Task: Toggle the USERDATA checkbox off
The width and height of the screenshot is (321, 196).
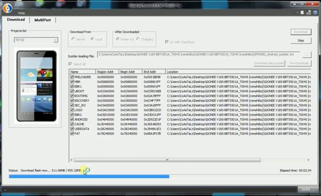Action: [x=71, y=129]
